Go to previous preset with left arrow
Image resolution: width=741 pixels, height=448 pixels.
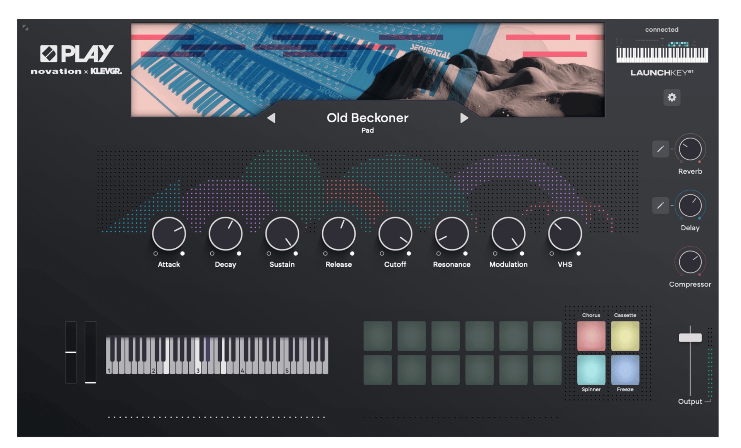click(271, 118)
